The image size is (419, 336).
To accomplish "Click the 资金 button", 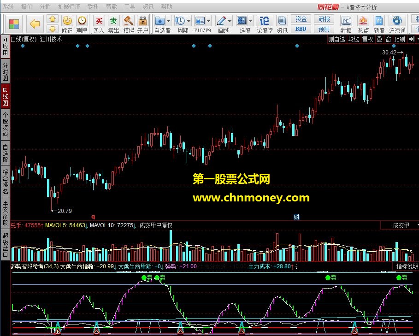I will tap(301, 19).
